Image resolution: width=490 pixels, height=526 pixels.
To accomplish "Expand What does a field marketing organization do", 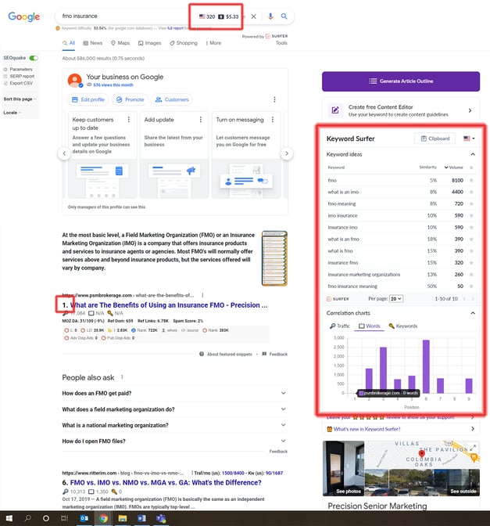I will click(x=174, y=409).
